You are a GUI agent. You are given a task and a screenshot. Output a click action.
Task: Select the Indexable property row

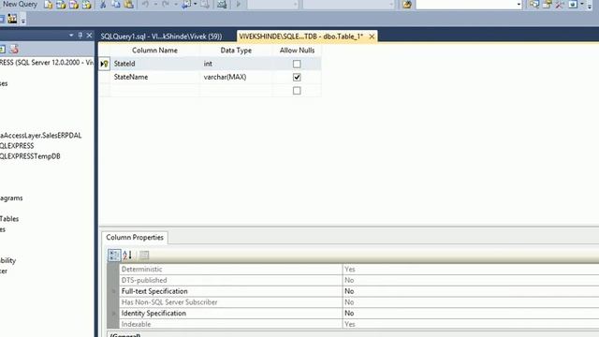pos(359,325)
